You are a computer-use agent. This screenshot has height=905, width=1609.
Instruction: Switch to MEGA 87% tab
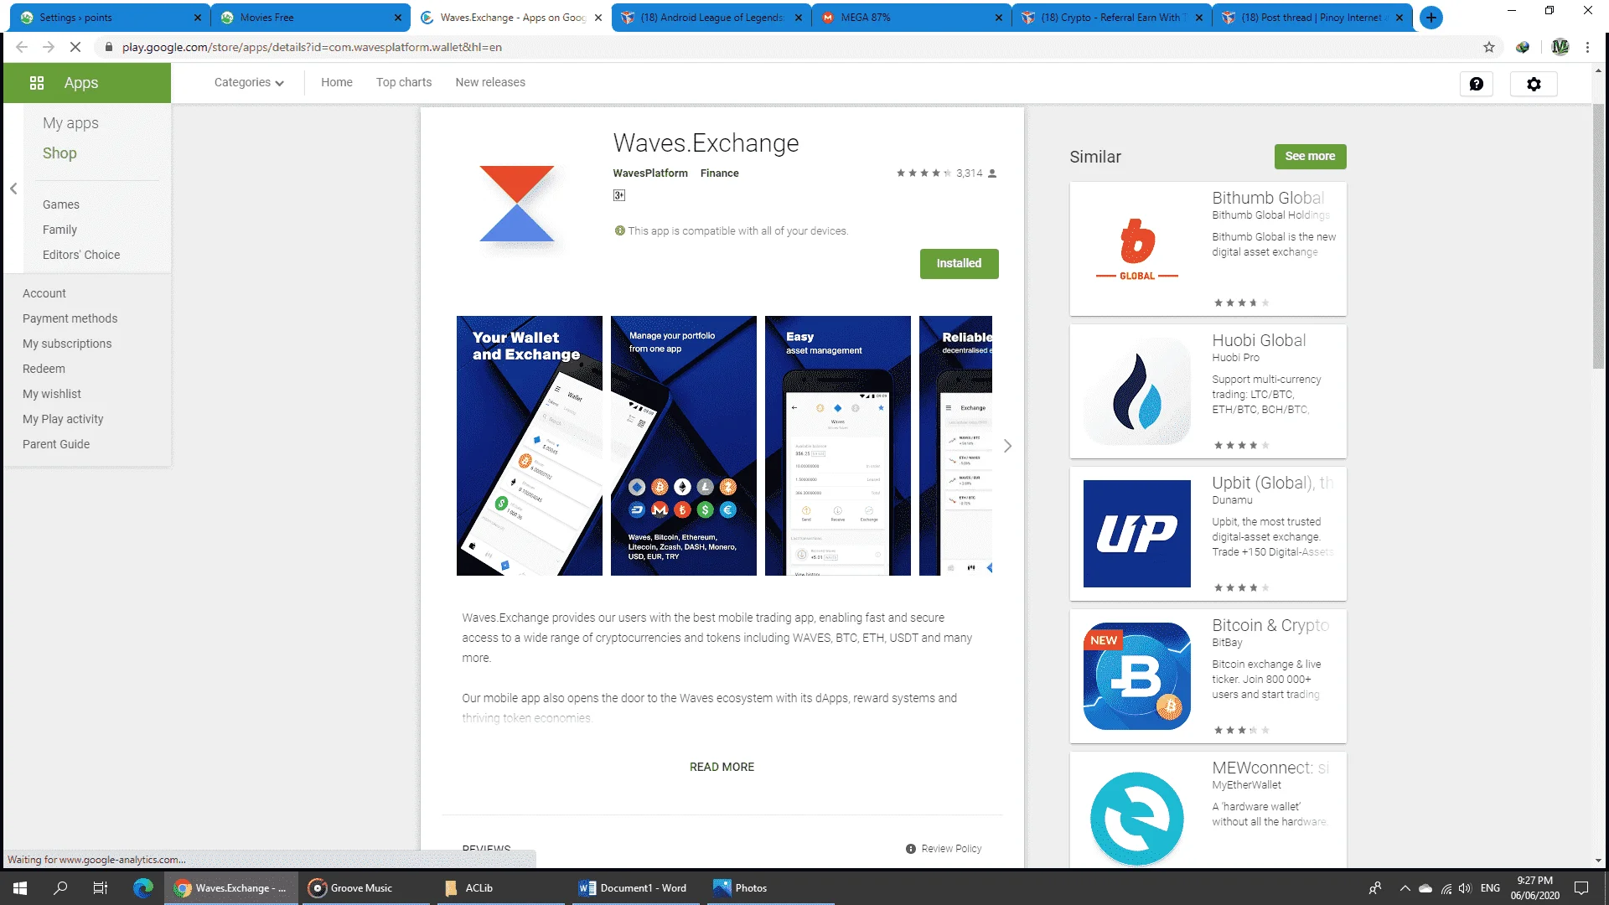tap(911, 18)
